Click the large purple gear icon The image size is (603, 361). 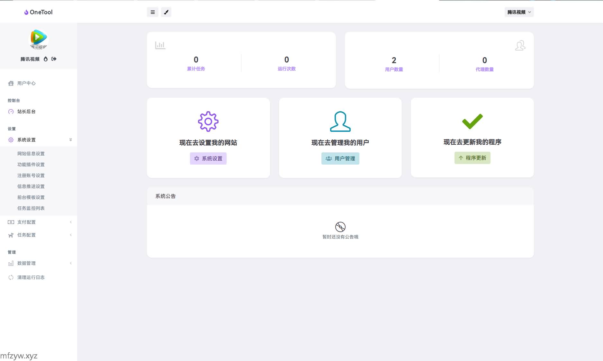point(208,122)
